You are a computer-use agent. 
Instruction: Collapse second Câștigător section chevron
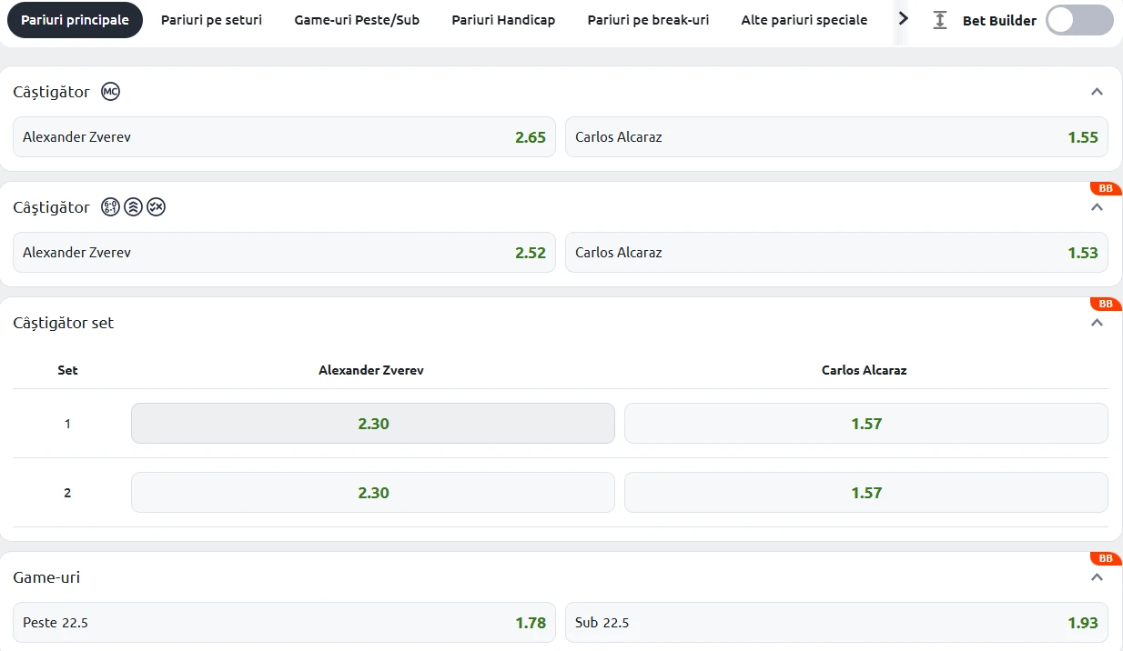point(1097,207)
